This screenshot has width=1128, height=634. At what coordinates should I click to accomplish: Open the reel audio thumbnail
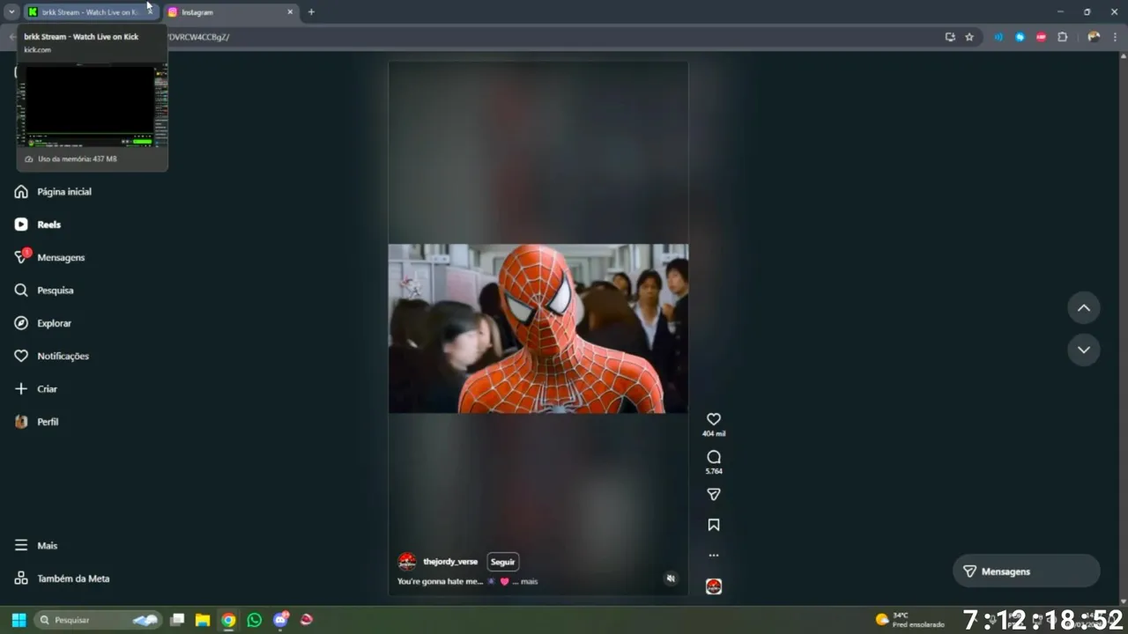tap(714, 586)
